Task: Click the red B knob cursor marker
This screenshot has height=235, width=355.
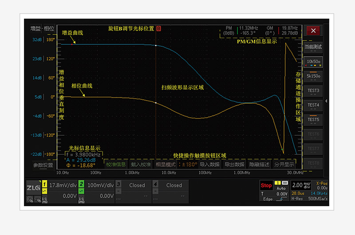Action: pyautogui.click(x=158, y=28)
